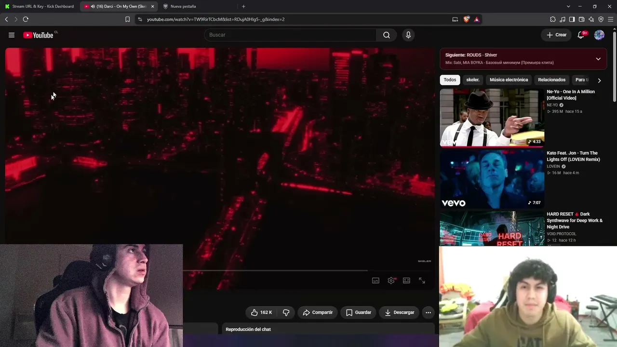The width and height of the screenshot is (617, 347).
Task: Click the LOVEIN channel name
Action: [x=553, y=166]
